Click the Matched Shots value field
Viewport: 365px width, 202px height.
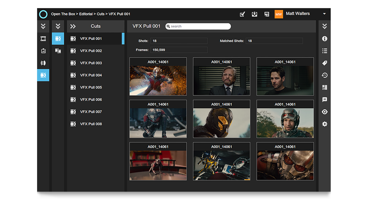coord(274,41)
